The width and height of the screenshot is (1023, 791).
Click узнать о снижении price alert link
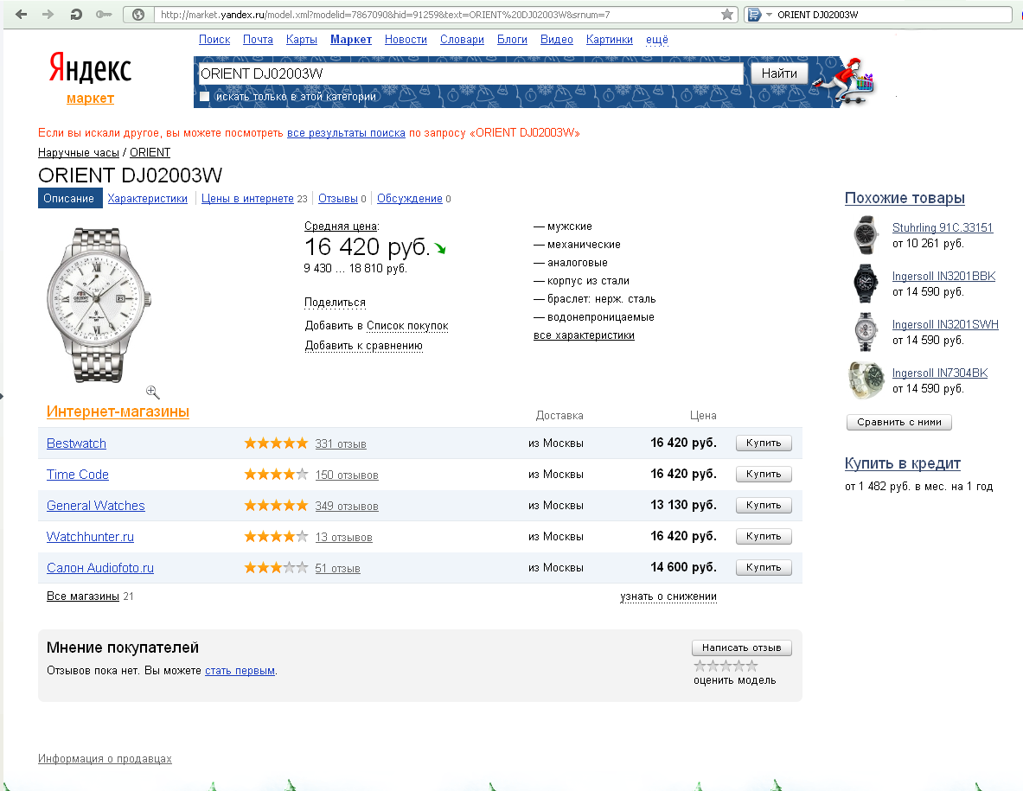click(x=668, y=596)
